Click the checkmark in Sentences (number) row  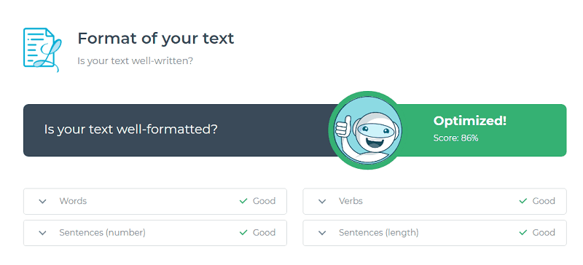point(243,233)
